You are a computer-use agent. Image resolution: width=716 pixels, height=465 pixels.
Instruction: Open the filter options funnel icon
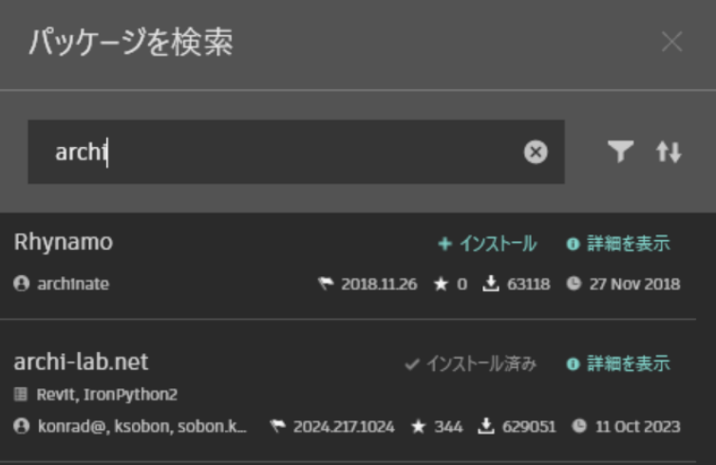pyautogui.click(x=620, y=152)
